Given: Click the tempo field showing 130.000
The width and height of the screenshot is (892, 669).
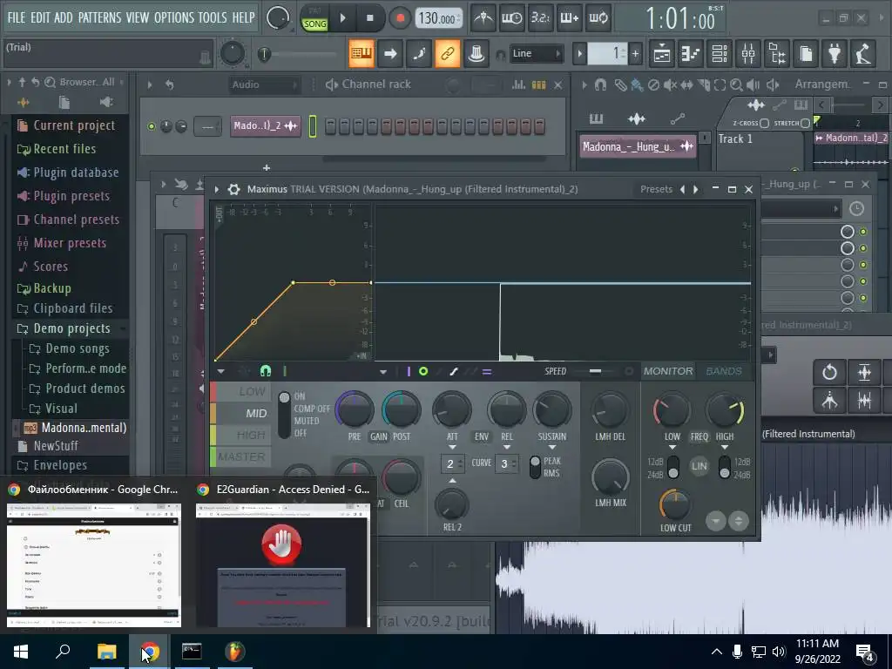Looking at the screenshot, I should (437, 19).
